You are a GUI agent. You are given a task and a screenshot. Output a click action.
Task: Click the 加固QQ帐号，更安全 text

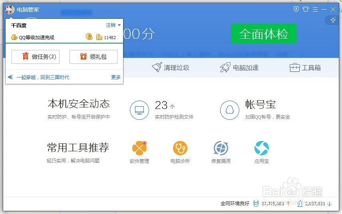point(268,117)
